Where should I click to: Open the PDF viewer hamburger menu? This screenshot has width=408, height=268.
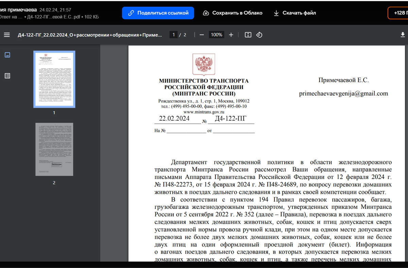[7, 35]
